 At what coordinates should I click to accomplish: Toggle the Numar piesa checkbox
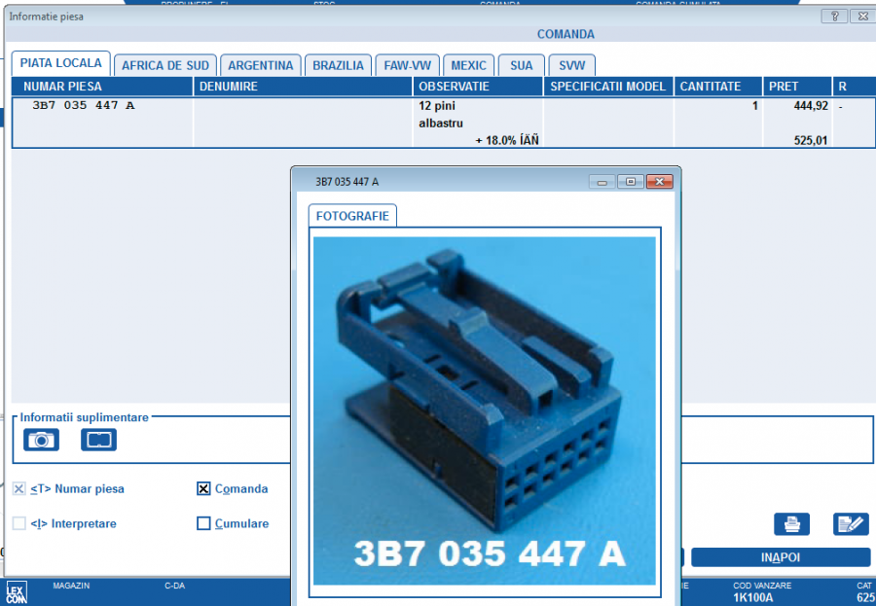[x=19, y=489]
